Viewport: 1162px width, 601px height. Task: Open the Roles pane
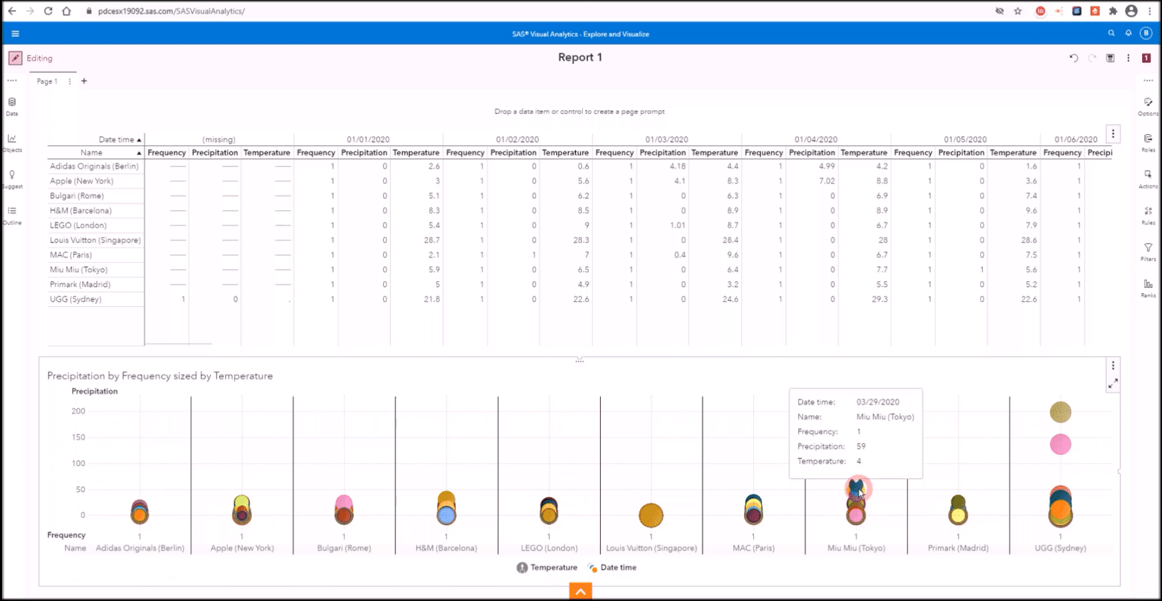(1148, 143)
